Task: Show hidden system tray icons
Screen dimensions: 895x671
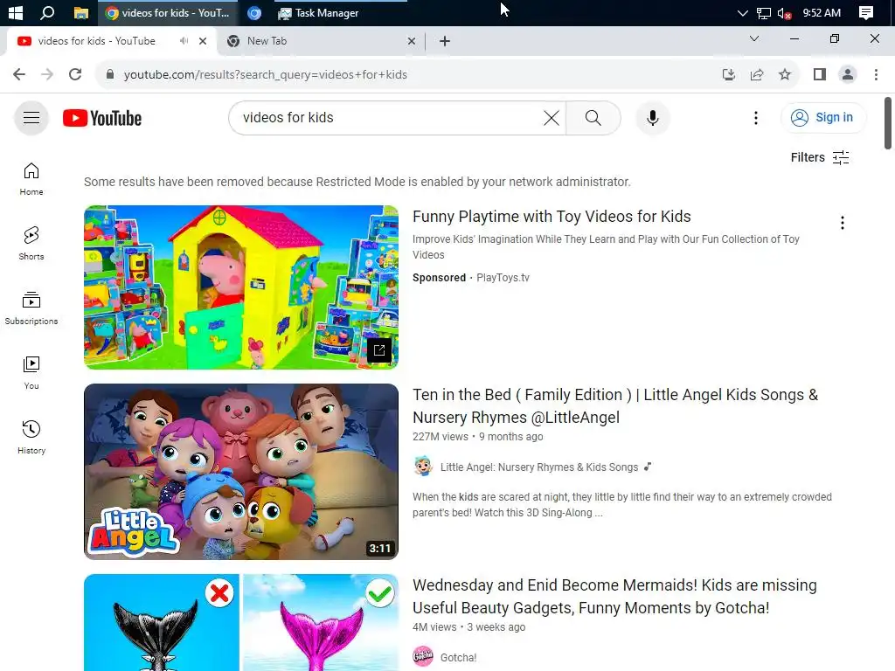Action: (x=742, y=12)
